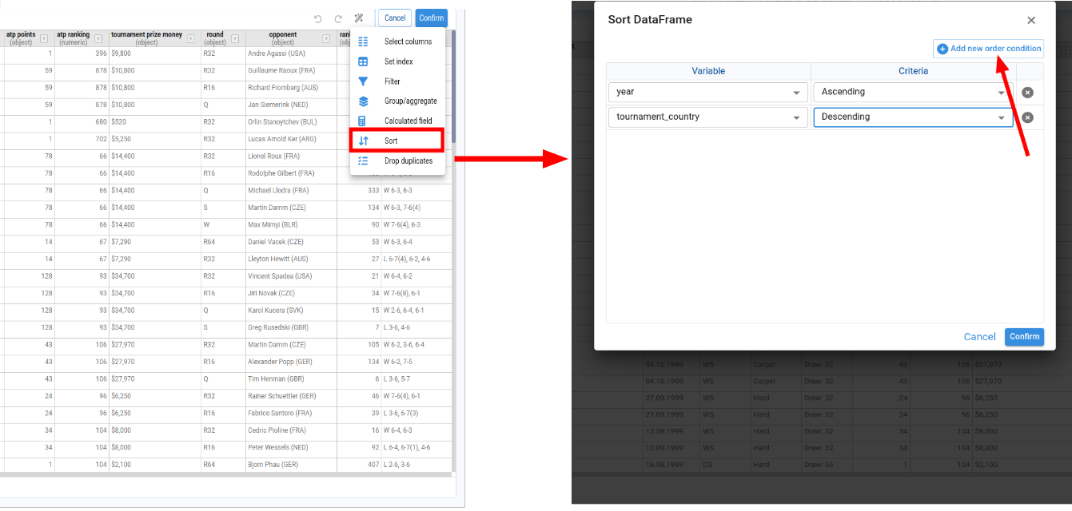Expand the year variable dropdown

(x=707, y=93)
